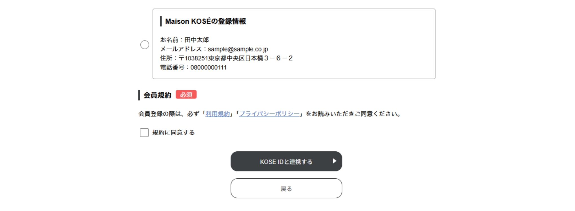The image size is (575, 211).
Task: Click the white arrow icon on the KOSÉ ID button
Action: pos(334,161)
